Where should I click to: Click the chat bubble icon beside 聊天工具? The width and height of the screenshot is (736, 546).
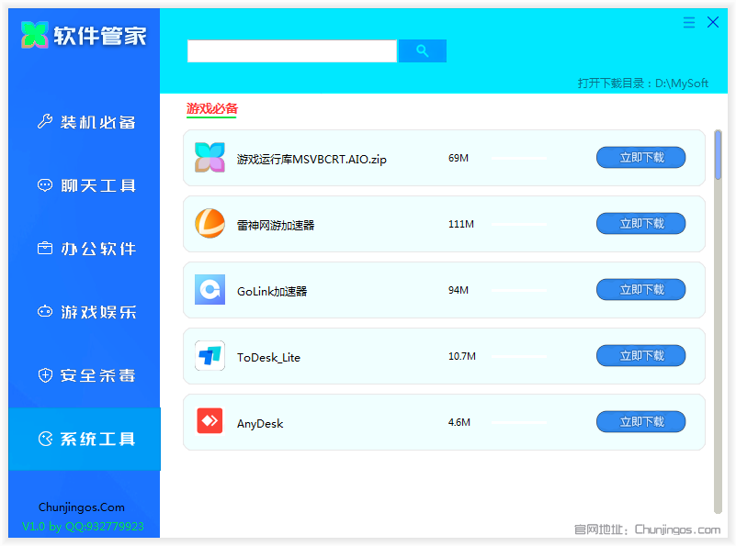(x=45, y=185)
